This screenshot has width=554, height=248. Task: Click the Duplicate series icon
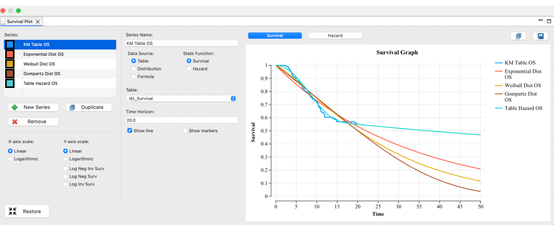point(73,108)
